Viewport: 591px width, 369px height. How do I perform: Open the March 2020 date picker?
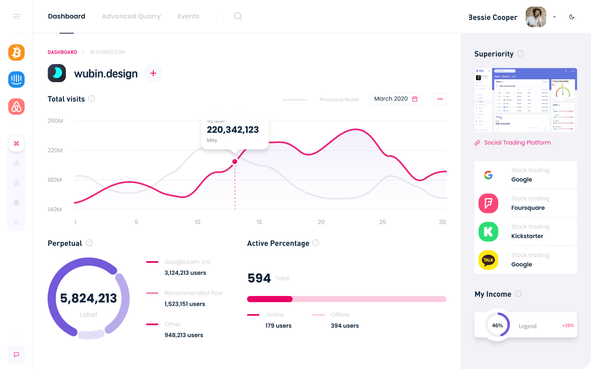tap(396, 99)
